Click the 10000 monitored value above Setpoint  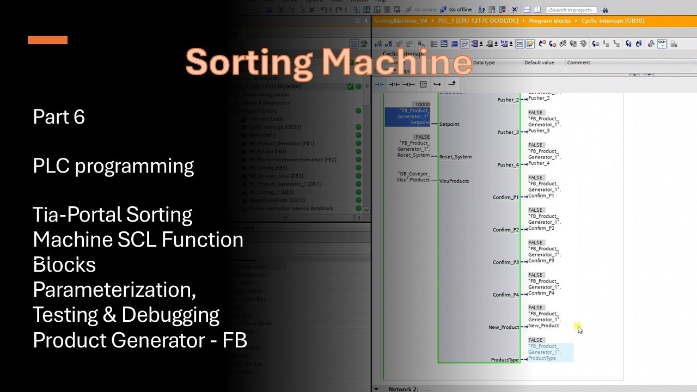[x=422, y=105]
